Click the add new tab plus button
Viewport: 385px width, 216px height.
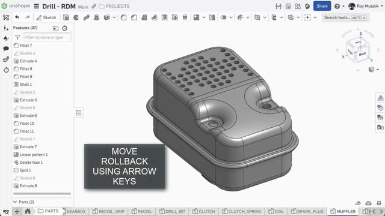(17, 211)
